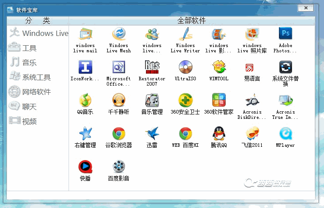The image size is (324, 208).
Task: Switch to 视频 category
Action: [23, 121]
